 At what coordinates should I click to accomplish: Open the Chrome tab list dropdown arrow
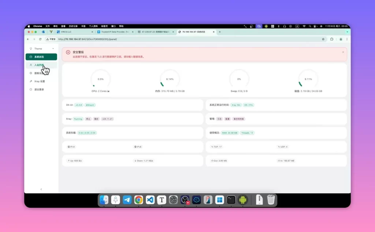coord(347,32)
